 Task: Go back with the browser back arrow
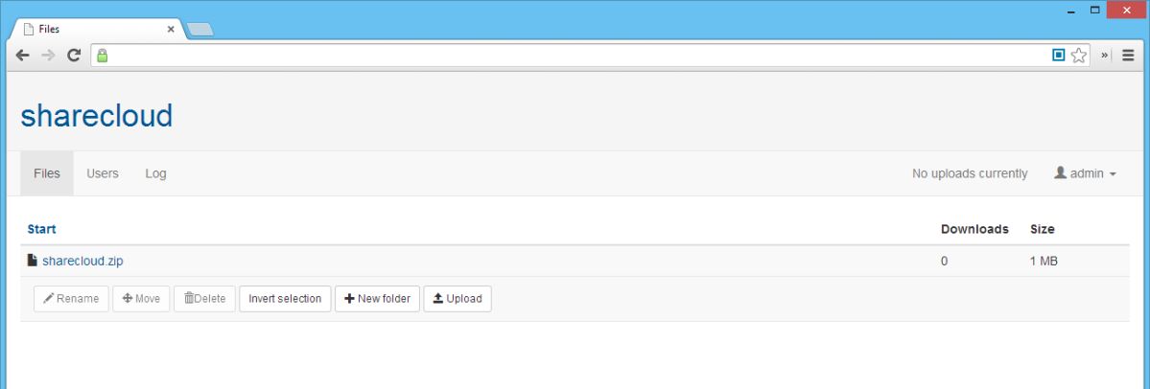click(x=23, y=55)
